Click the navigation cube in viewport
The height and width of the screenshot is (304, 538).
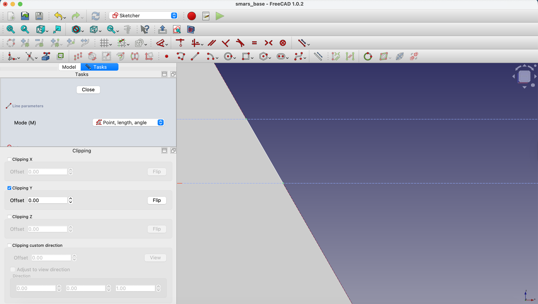(524, 76)
